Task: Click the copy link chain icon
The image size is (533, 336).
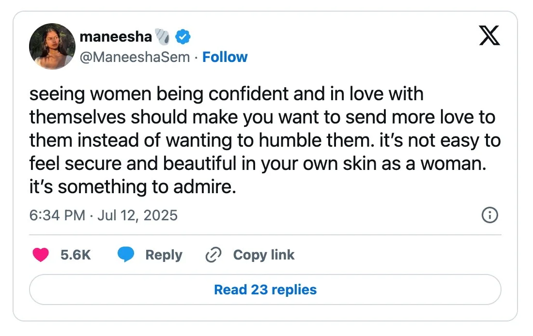Action: pos(213,255)
